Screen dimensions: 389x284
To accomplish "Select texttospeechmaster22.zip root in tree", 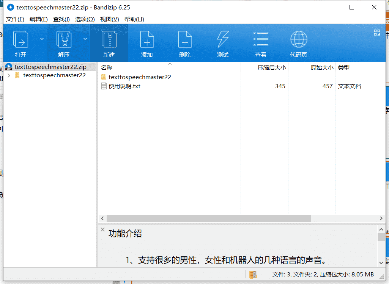I will 50,67.
